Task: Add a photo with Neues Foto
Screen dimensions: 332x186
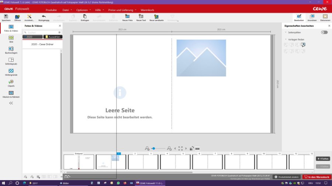Action: coord(127,18)
